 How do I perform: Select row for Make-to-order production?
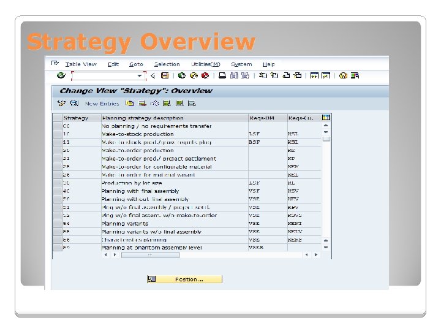[58, 150]
